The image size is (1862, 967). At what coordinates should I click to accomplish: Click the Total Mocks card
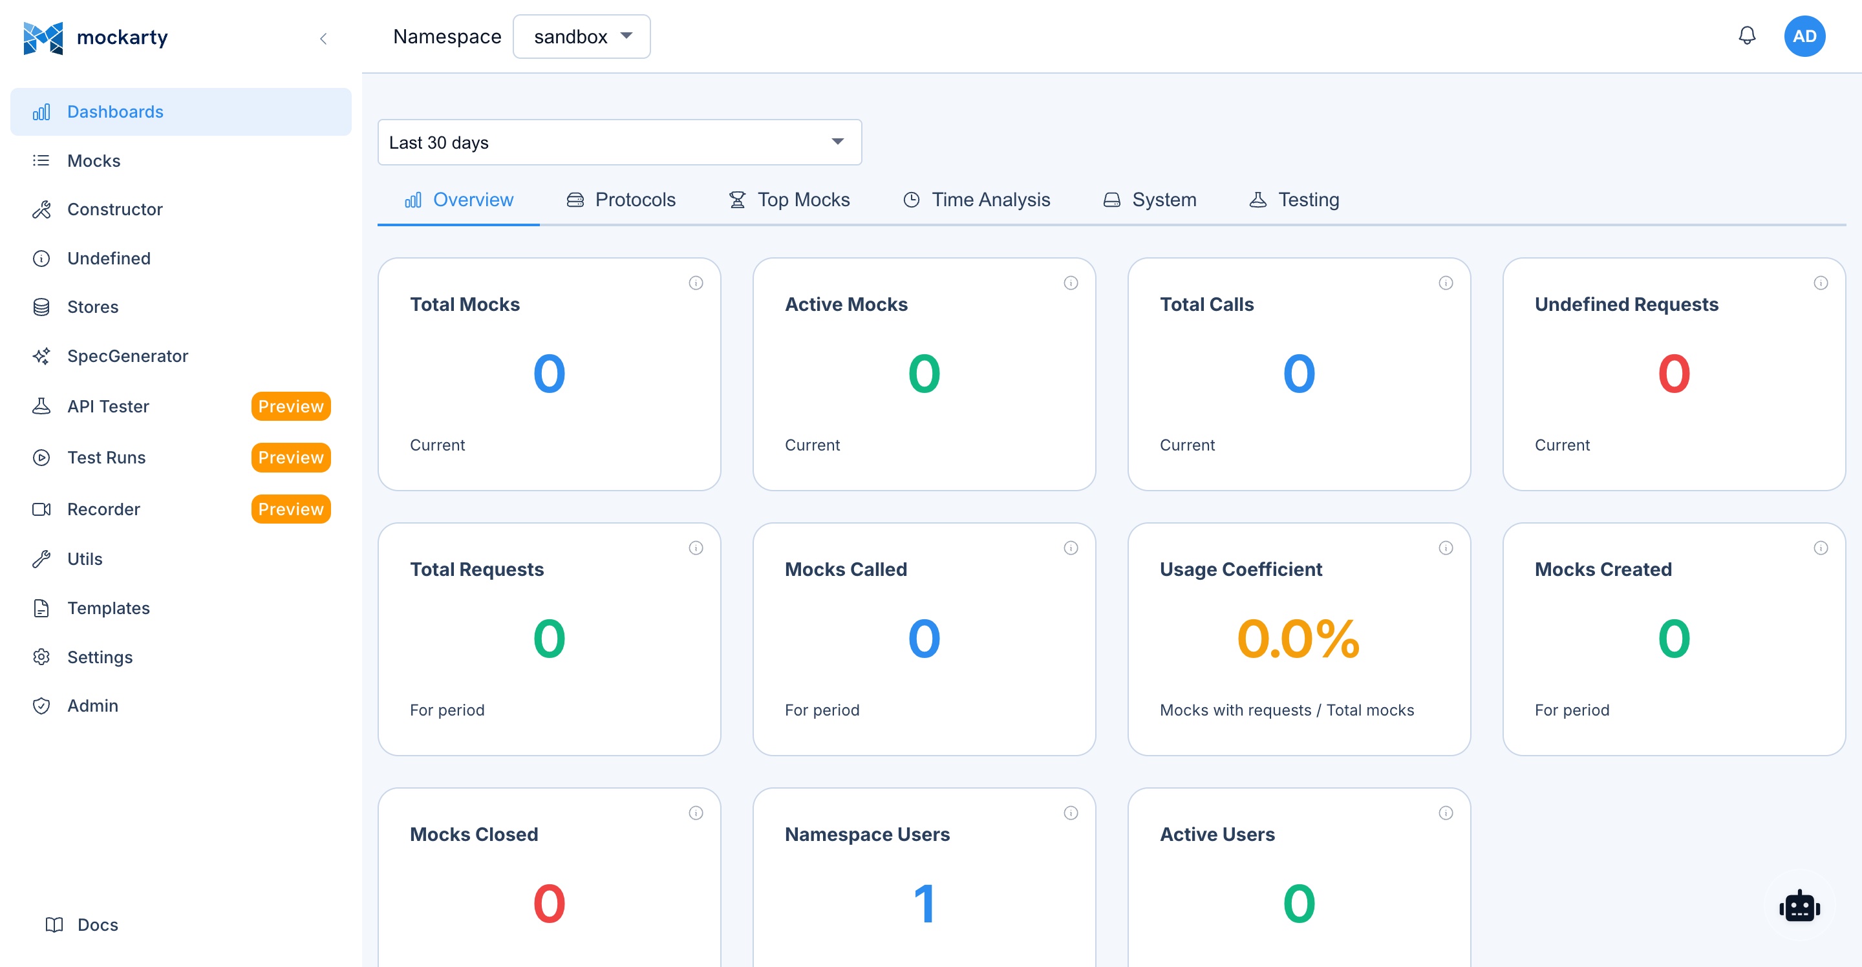pyautogui.click(x=550, y=374)
